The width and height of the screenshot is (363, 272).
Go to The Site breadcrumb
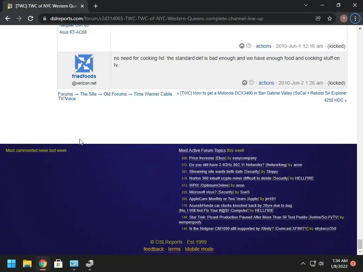pyautogui.click(x=88, y=94)
